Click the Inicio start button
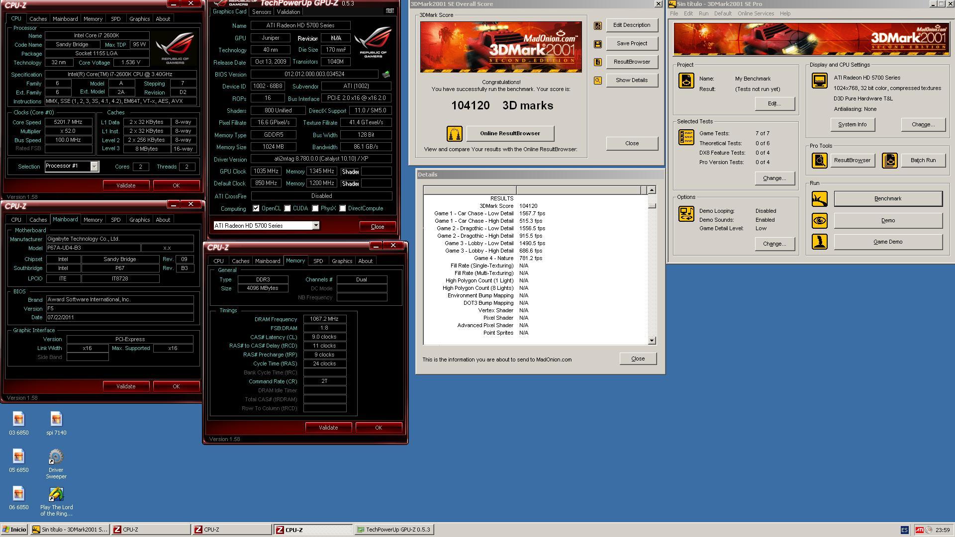 point(14,530)
